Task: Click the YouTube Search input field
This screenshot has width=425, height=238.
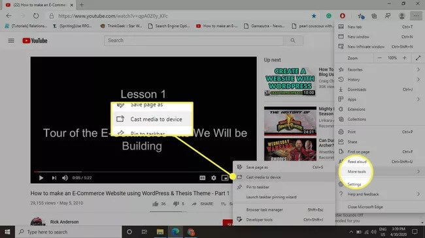Action: pos(194,40)
